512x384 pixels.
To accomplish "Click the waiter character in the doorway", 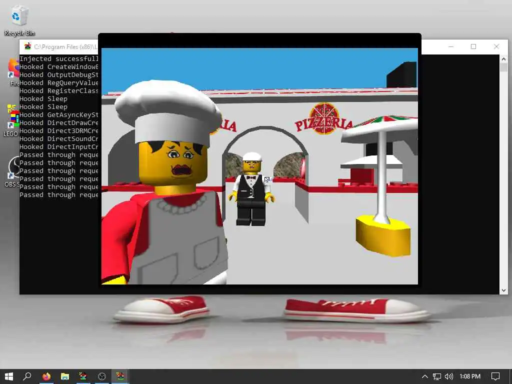I will [x=251, y=189].
